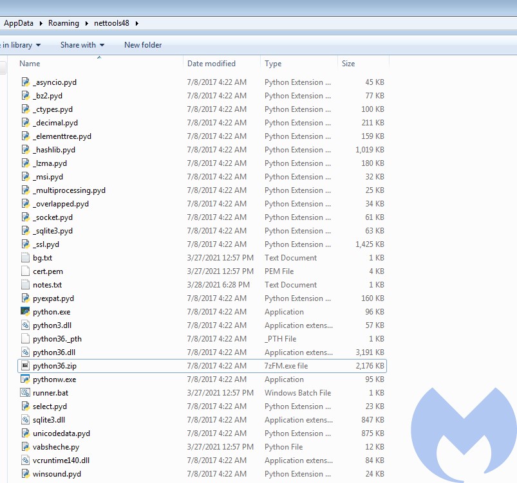
Task: Click the 'PEM File' type cell
Action: tap(279, 271)
